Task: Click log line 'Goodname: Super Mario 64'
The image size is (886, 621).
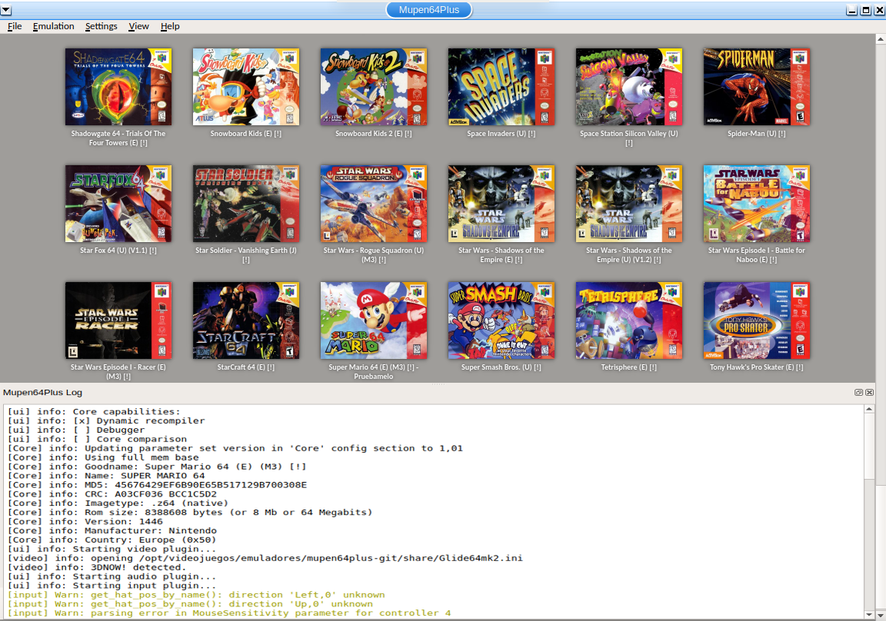Action: [157, 467]
